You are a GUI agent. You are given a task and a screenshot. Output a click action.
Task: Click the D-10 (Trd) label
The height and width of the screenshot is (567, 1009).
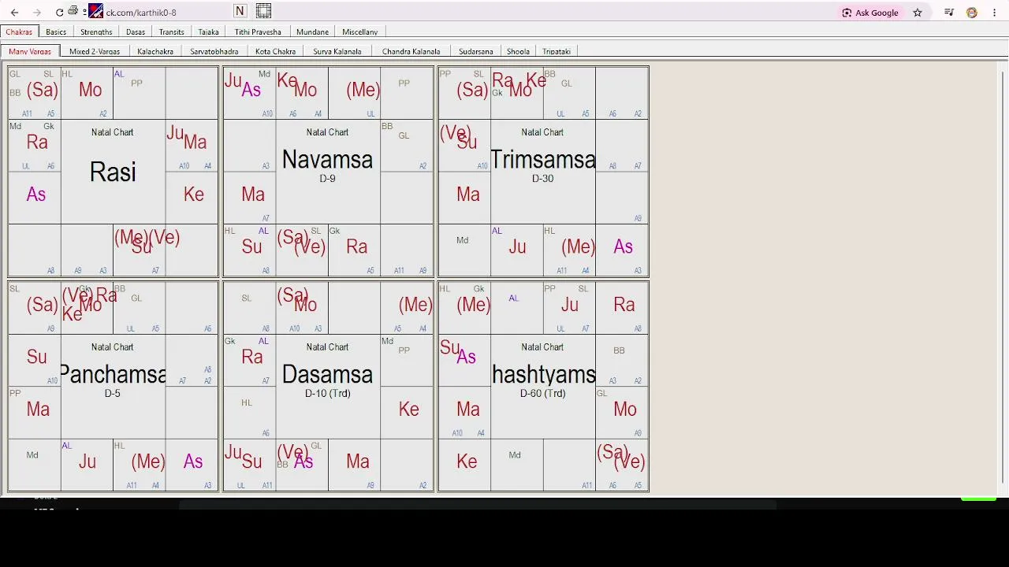pyautogui.click(x=327, y=394)
